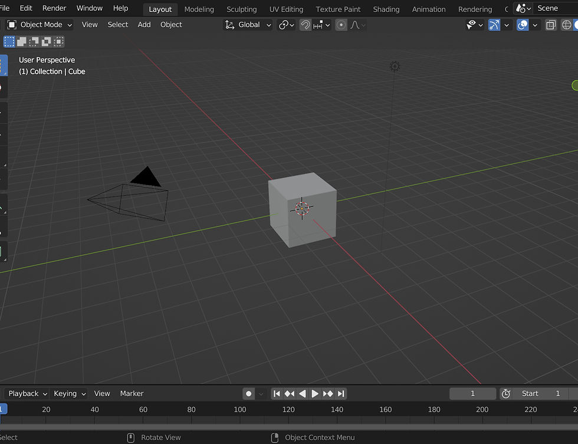Open the viewport Add menu
The image size is (578, 444).
point(144,25)
